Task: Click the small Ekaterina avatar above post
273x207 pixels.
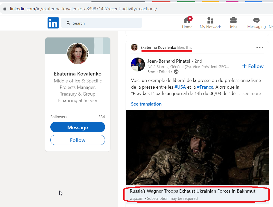Action: pyautogui.click(x=134, y=47)
